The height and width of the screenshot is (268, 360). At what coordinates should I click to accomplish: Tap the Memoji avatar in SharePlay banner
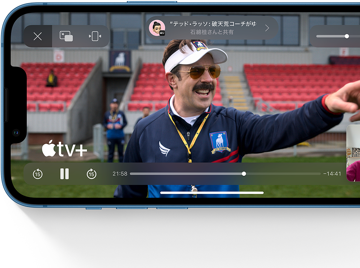157,28
